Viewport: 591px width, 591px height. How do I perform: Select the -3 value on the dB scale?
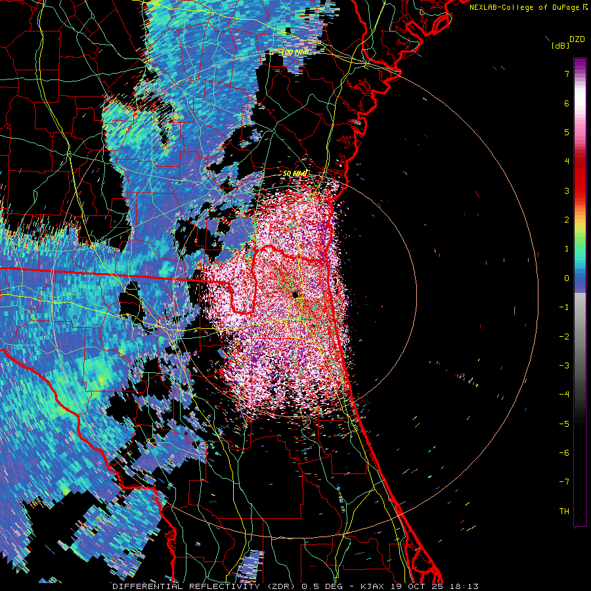(564, 366)
